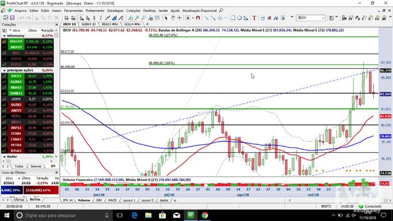Image resolution: width=393 pixels, height=221 pixels.
Task: Select the trend line drawing tool
Action: click(x=206, y=18)
